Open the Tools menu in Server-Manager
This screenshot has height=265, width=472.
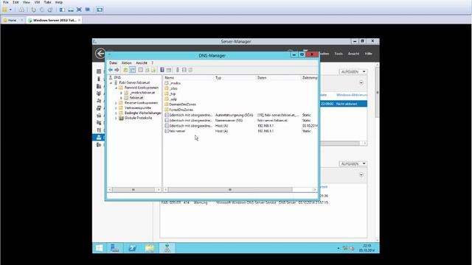coord(339,54)
